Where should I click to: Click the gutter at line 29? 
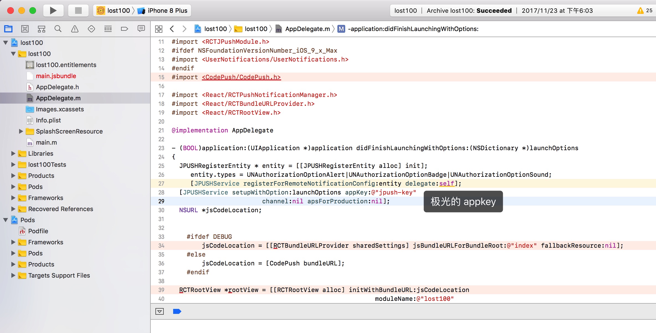point(161,201)
